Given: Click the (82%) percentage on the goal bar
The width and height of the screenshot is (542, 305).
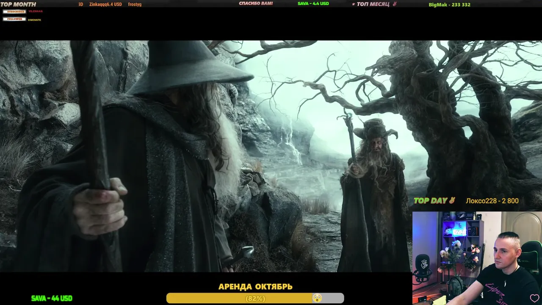Looking at the screenshot, I should tap(255, 299).
